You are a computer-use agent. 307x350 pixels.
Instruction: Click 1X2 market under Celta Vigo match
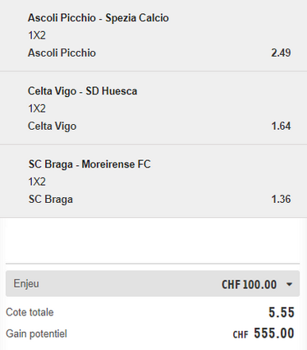point(37,108)
